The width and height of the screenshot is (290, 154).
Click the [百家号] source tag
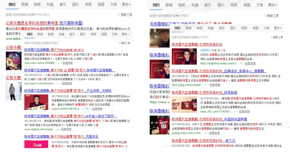click(205, 50)
